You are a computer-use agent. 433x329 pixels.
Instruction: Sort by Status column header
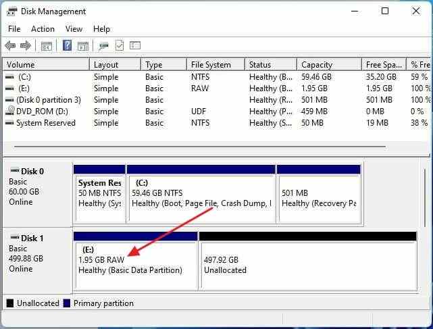271,65
